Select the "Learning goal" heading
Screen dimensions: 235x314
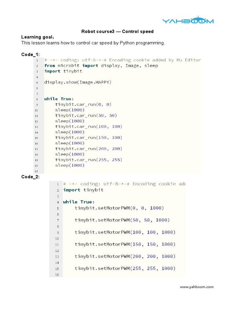(35, 37)
